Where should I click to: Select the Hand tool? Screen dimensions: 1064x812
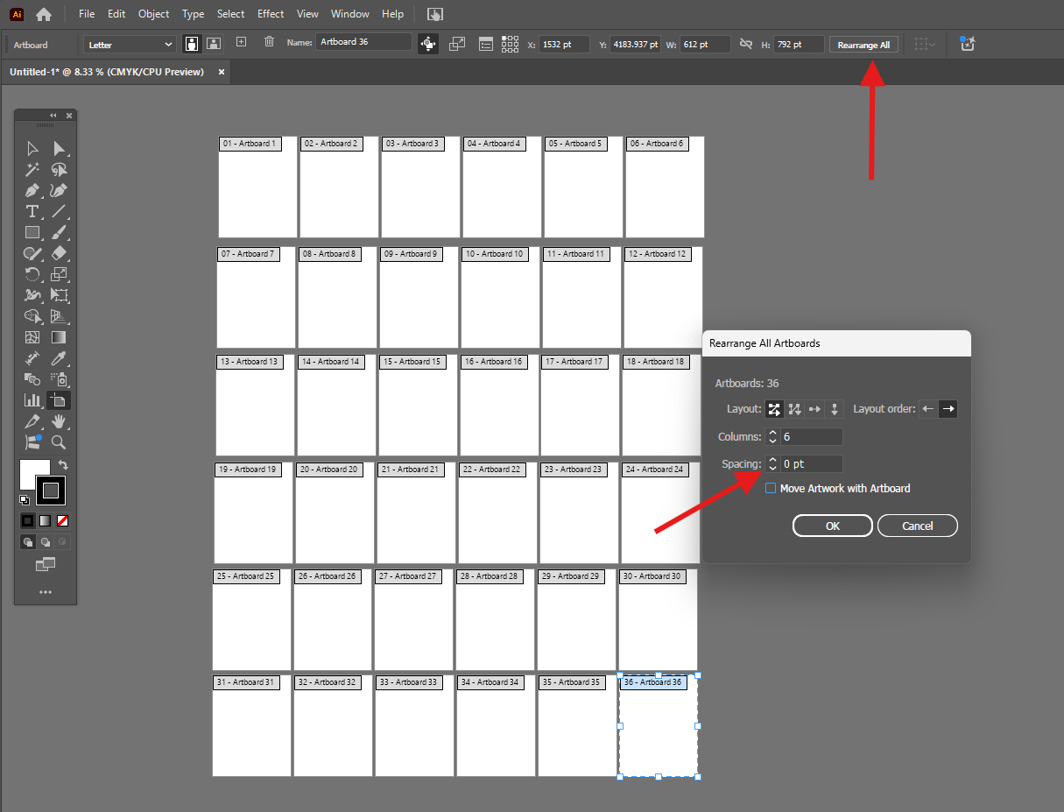coord(58,421)
